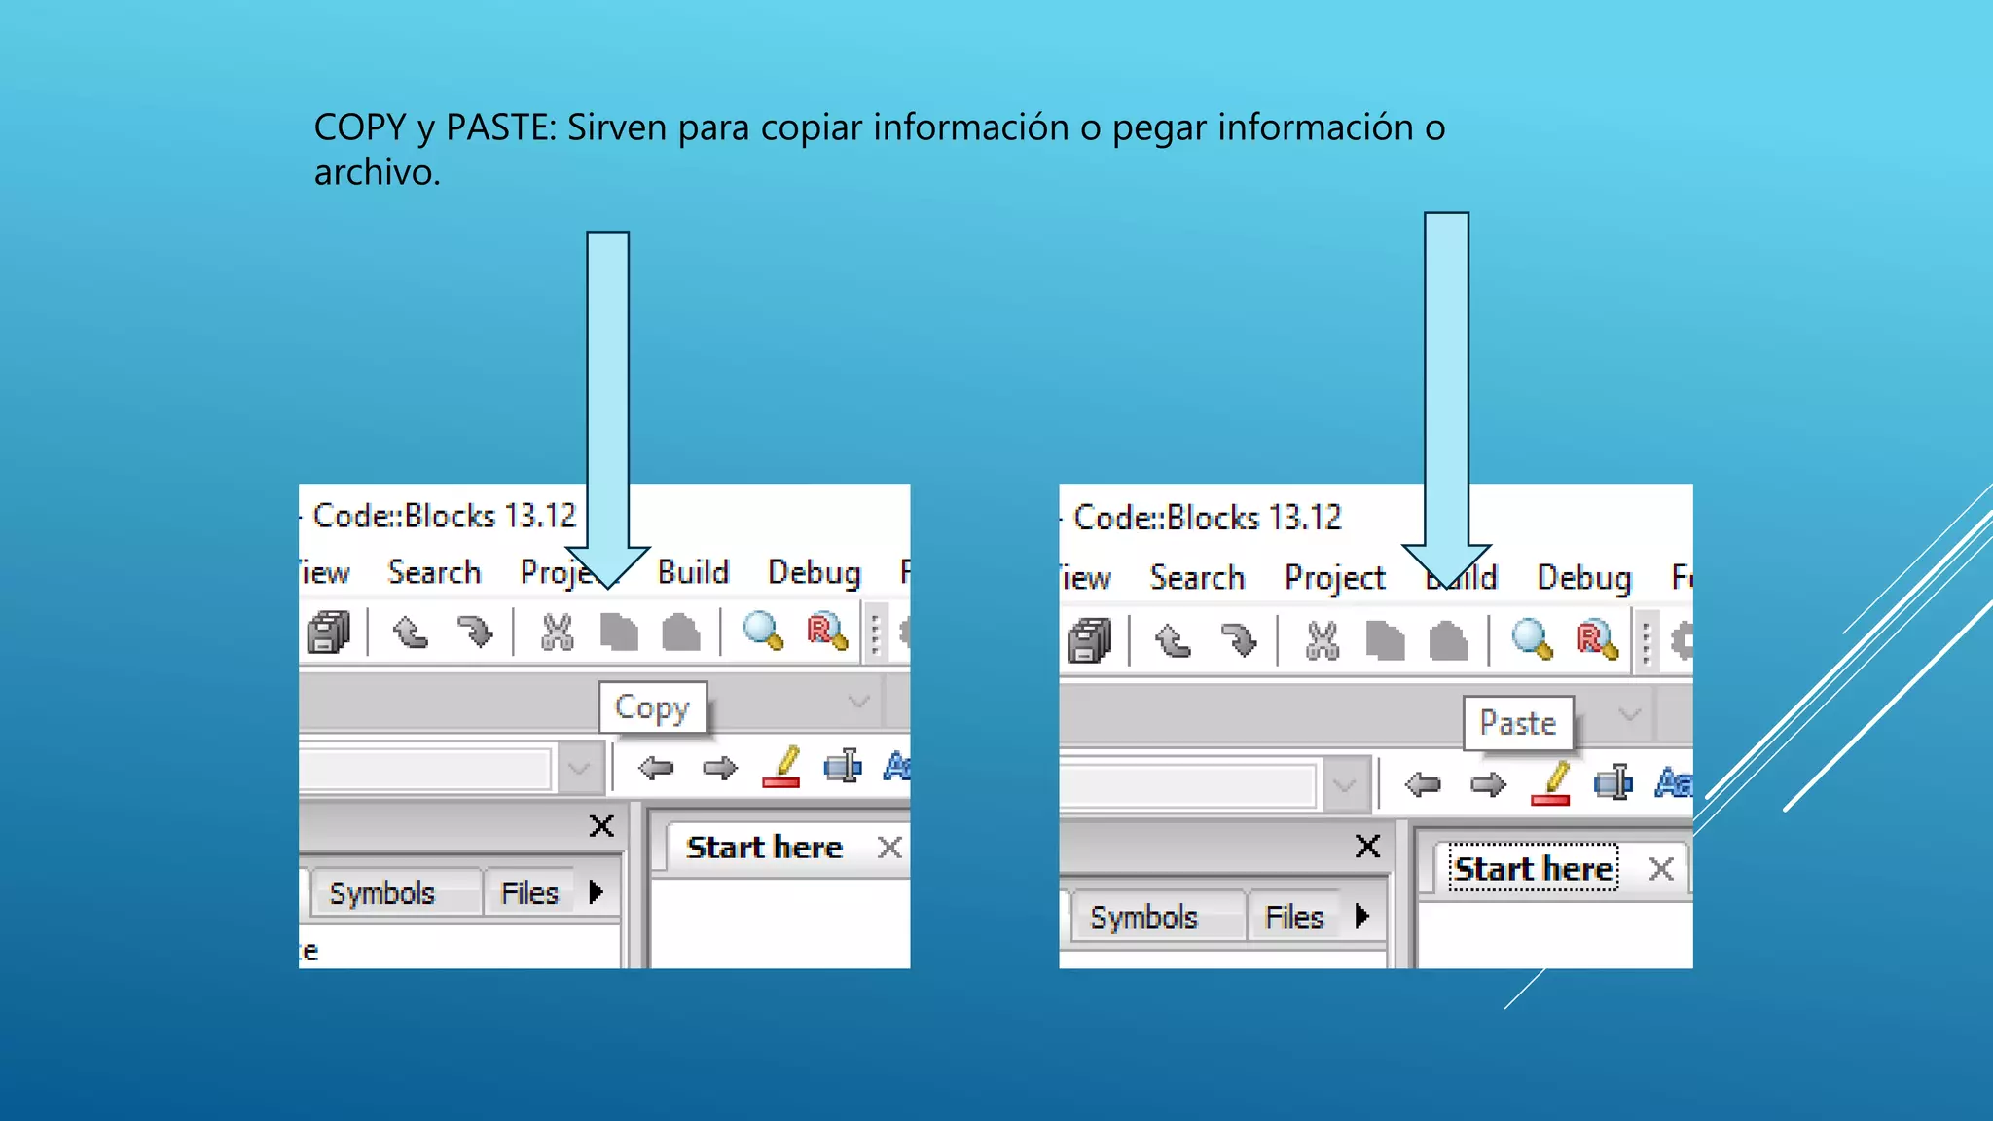Click Paste icon in left Code::Blocks toolbar

point(681,633)
